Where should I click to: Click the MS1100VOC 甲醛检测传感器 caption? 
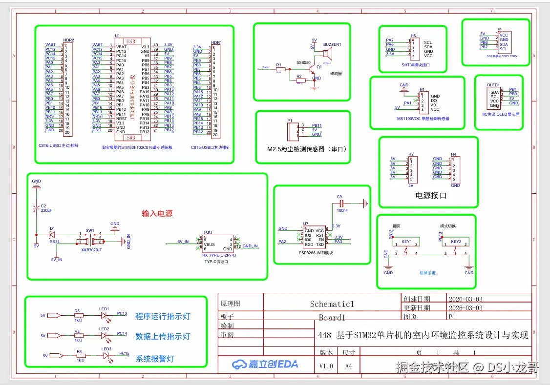pyautogui.click(x=423, y=119)
